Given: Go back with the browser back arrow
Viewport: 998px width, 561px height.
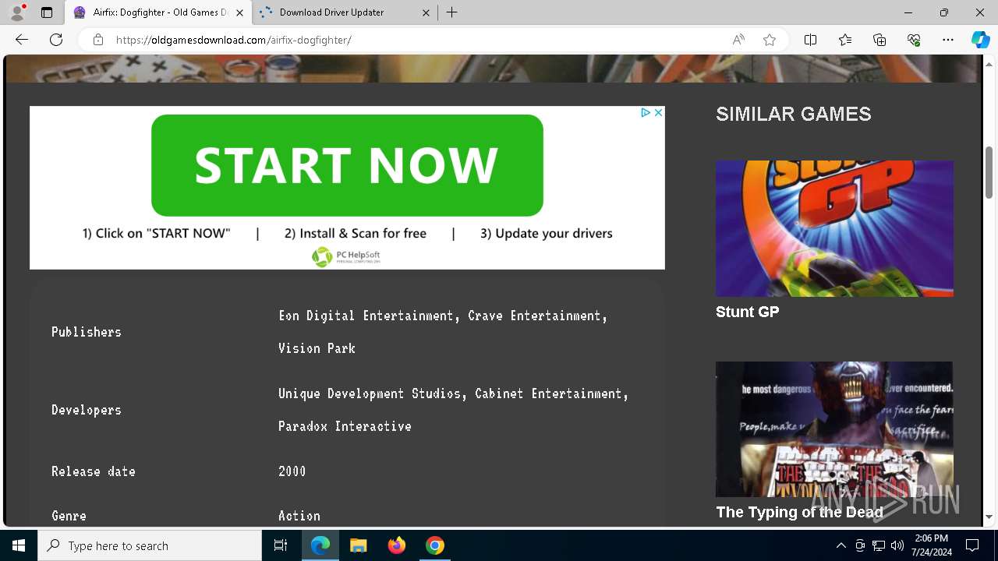Looking at the screenshot, I should [22, 40].
